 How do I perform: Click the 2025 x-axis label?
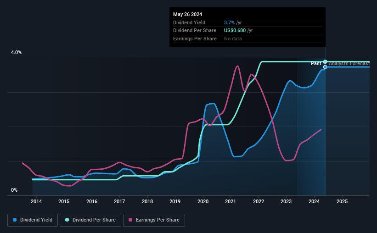pos(342,201)
